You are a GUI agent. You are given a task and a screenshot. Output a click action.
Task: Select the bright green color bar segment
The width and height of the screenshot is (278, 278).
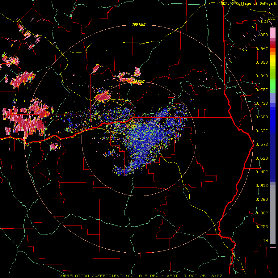(273, 84)
